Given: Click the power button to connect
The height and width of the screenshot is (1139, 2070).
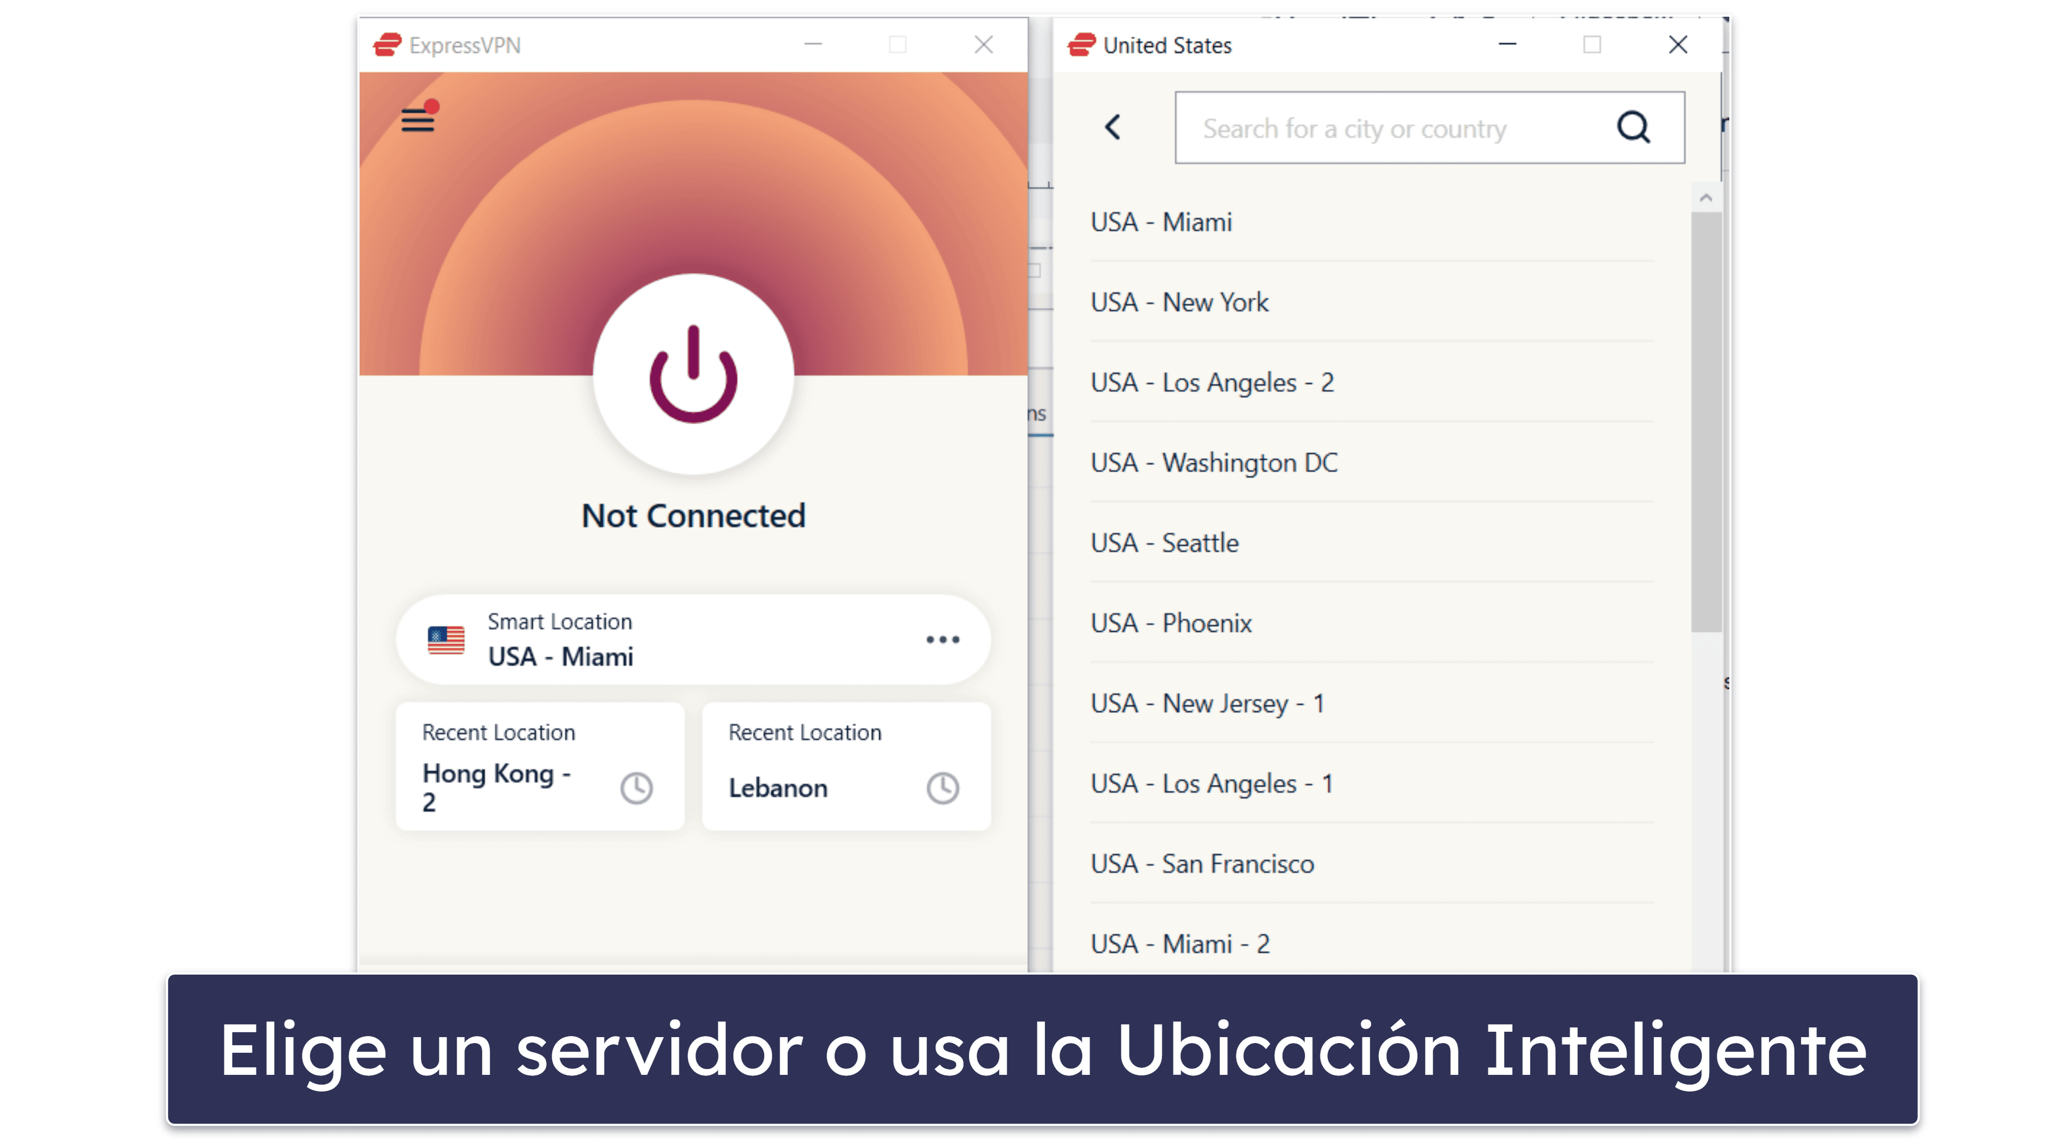Looking at the screenshot, I should (693, 374).
